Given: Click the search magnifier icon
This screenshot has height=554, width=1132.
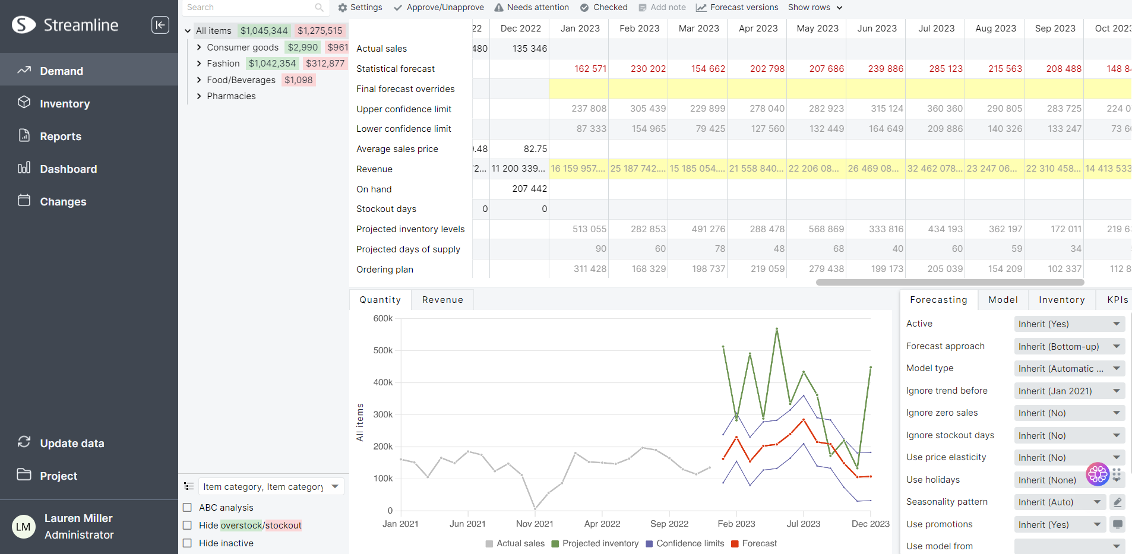Looking at the screenshot, I should tap(320, 8).
